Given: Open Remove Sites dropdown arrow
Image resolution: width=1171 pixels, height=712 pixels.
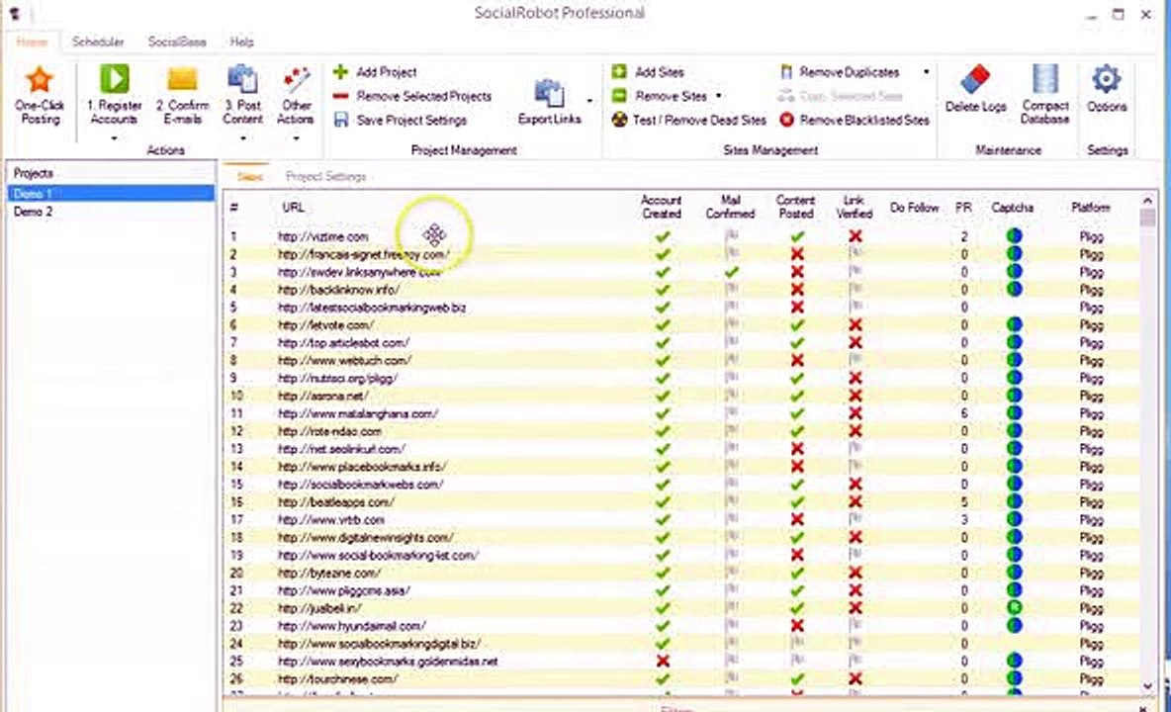Looking at the screenshot, I should (718, 96).
